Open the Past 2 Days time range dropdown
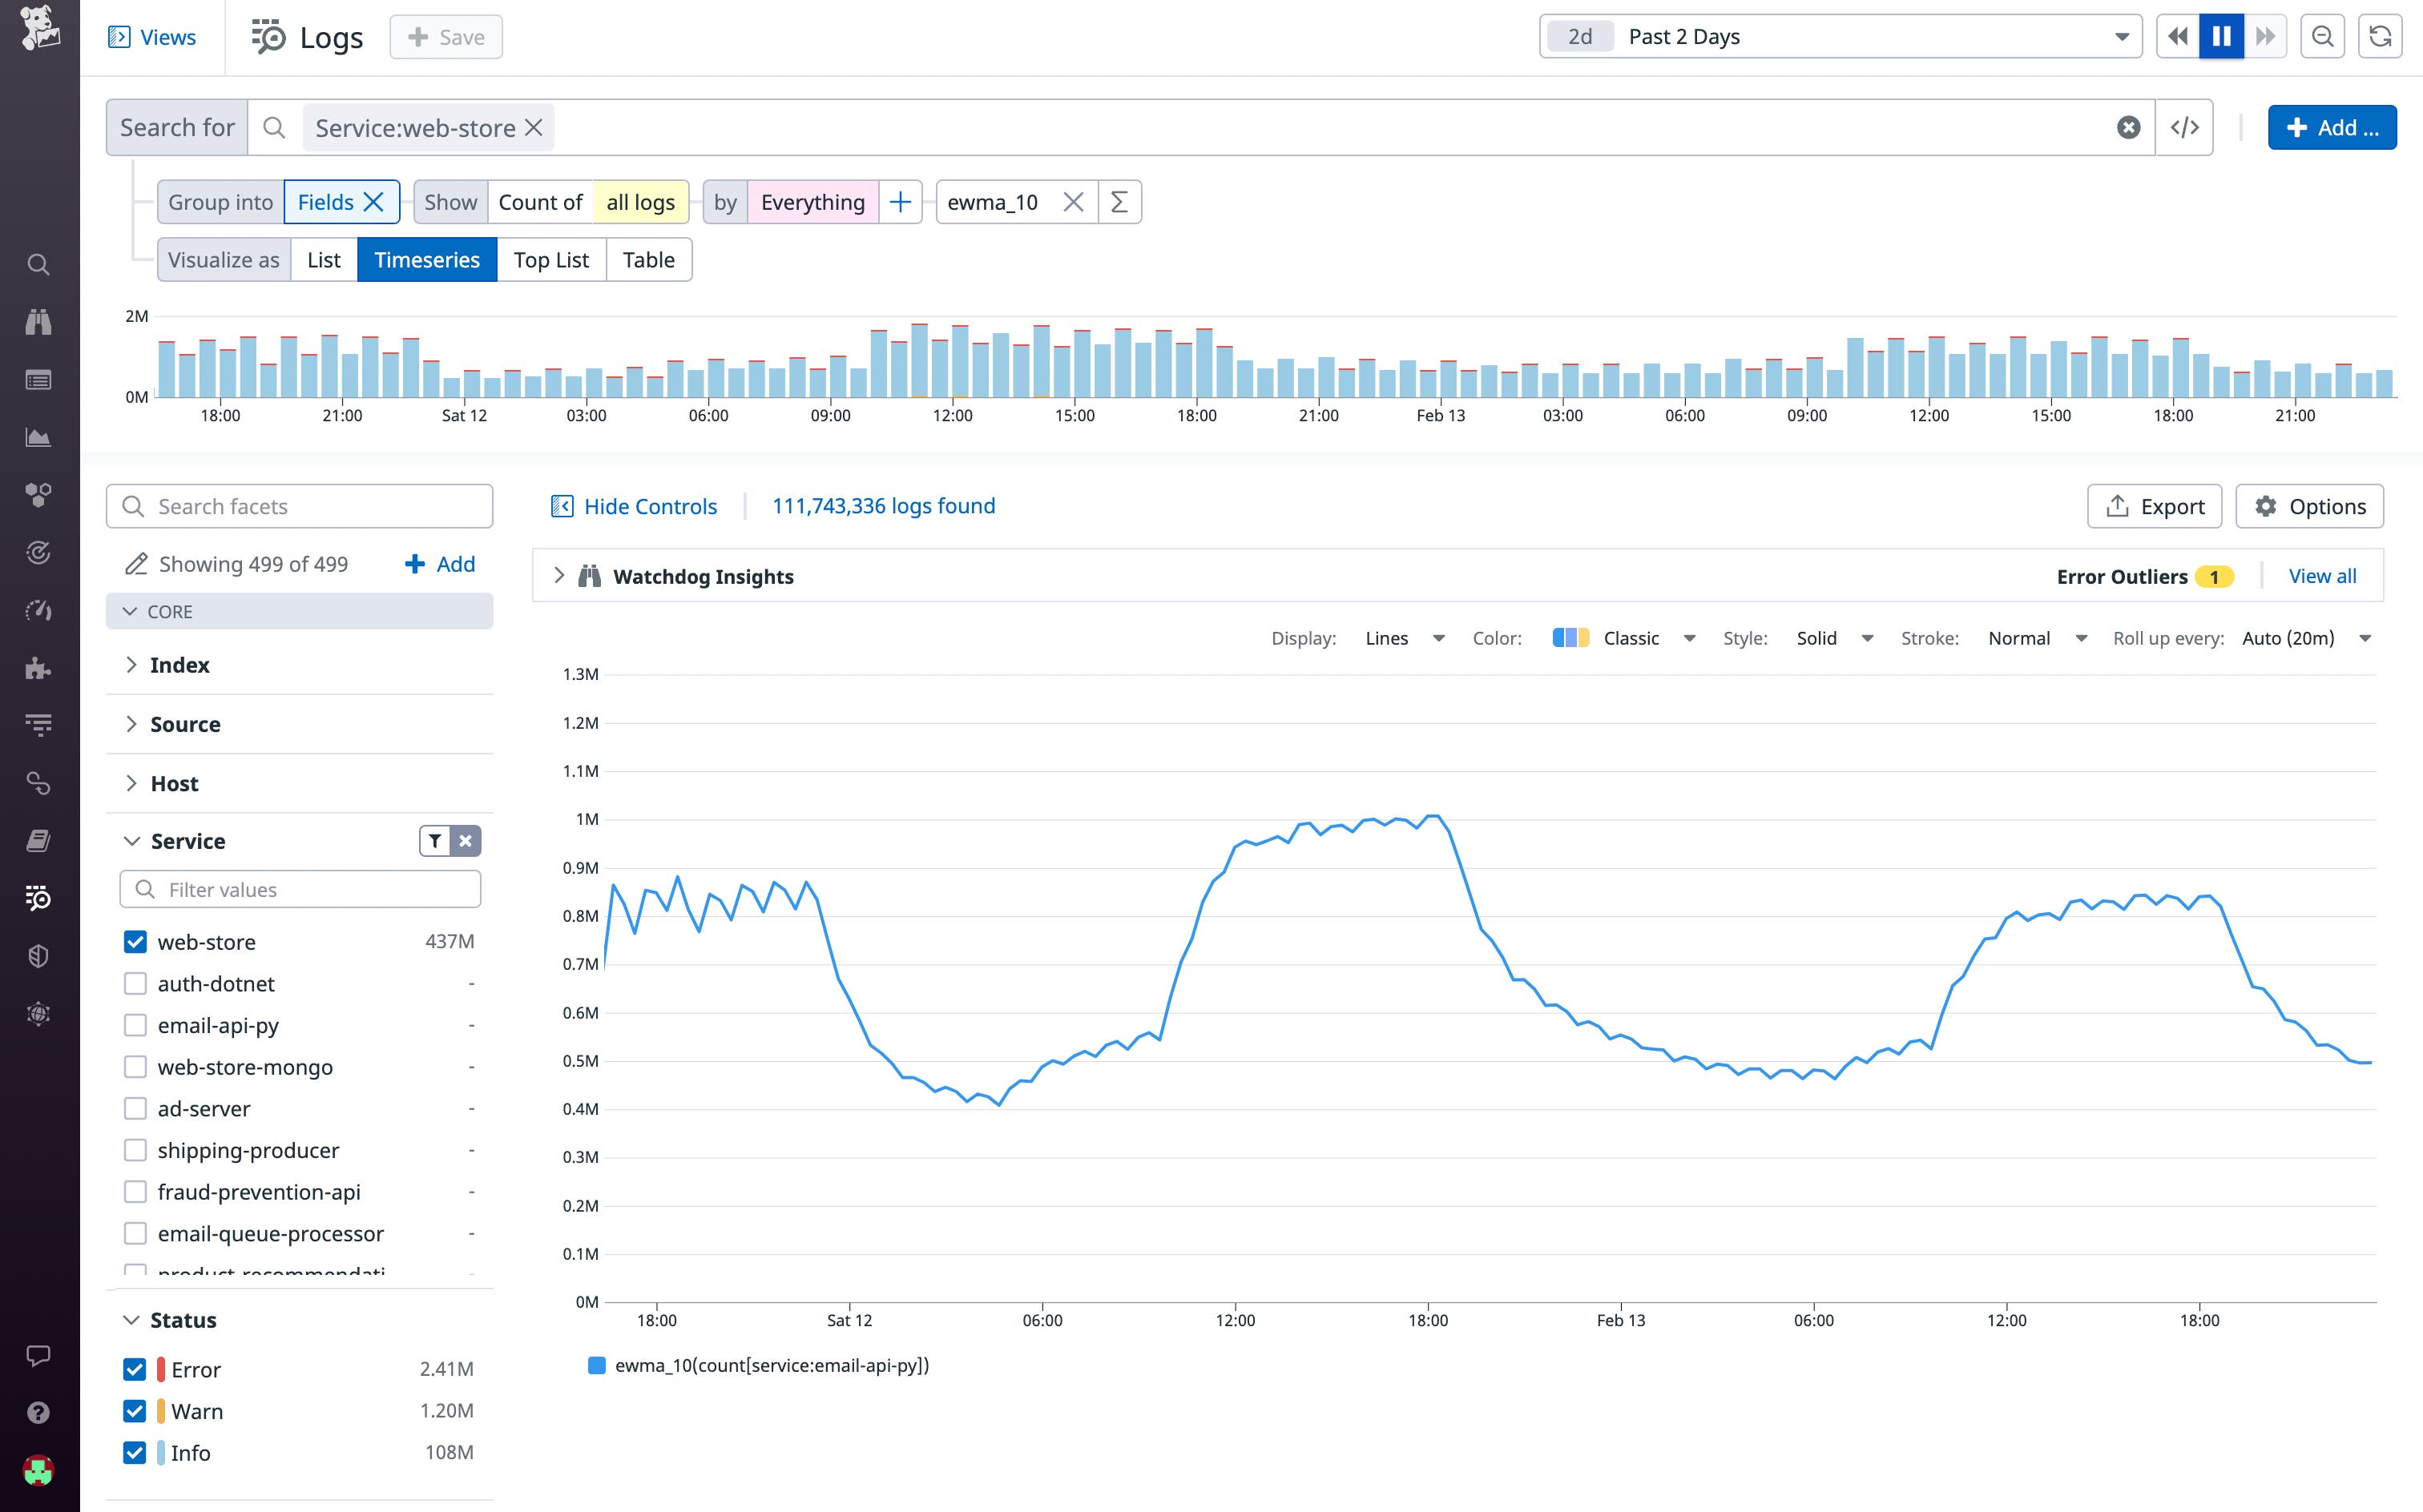 click(x=1840, y=36)
